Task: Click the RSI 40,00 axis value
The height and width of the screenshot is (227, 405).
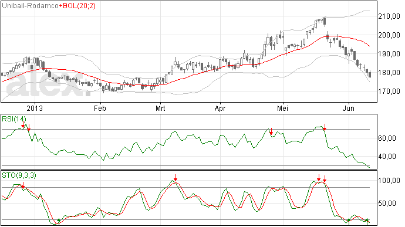Action: coord(387,157)
